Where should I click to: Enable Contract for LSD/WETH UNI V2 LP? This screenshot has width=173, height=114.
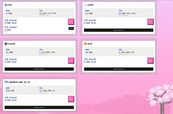[39, 107]
